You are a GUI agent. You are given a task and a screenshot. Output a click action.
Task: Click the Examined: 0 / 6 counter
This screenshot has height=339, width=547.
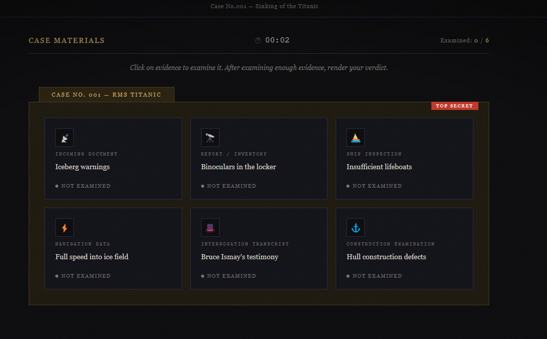click(x=464, y=40)
